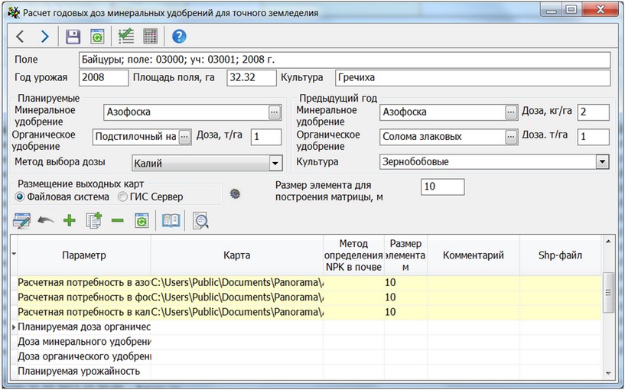Browse Солома злаковых organic fertilizer ellipsis button
The width and height of the screenshot is (625, 390).
coord(511,137)
